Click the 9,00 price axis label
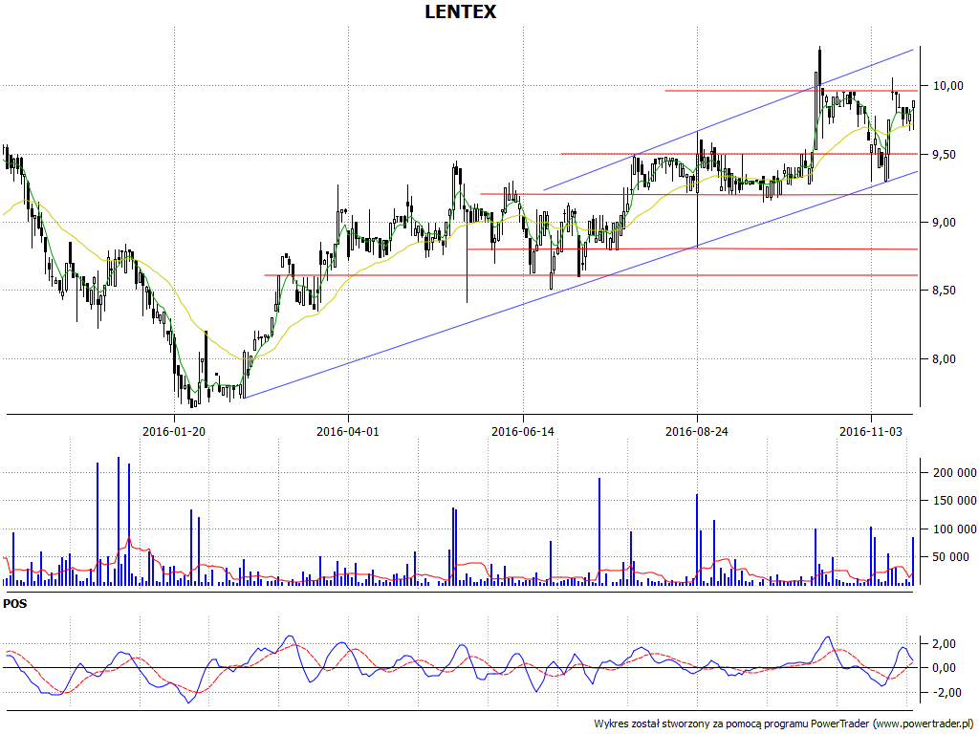This screenshot has width=979, height=734. pos(944,222)
